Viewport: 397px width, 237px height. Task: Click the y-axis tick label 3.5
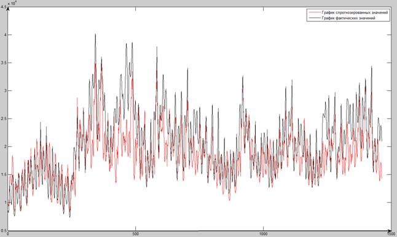click(4, 63)
